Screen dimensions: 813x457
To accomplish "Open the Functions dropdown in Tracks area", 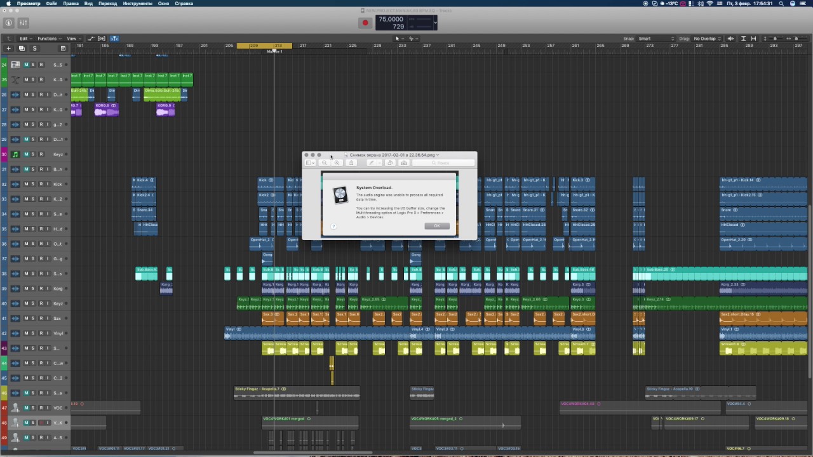I will click(x=49, y=39).
